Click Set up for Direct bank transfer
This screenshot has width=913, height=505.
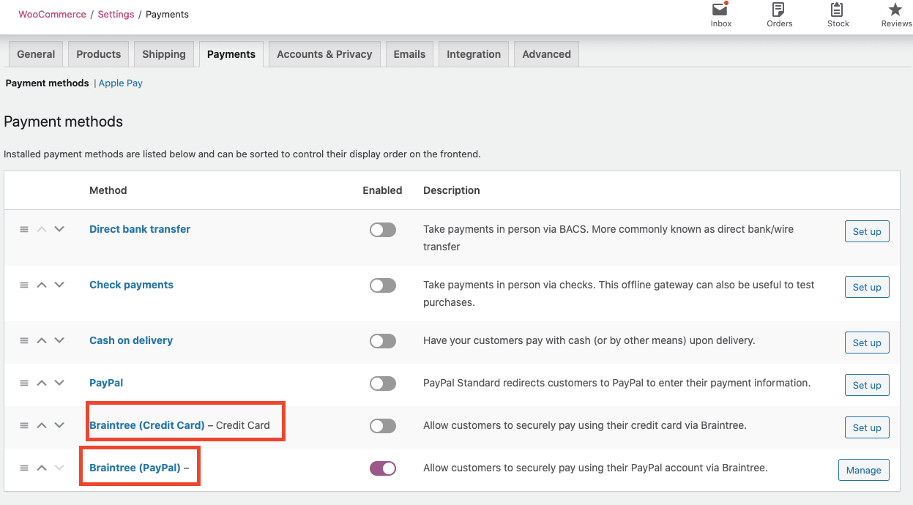click(x=867, y=231)
